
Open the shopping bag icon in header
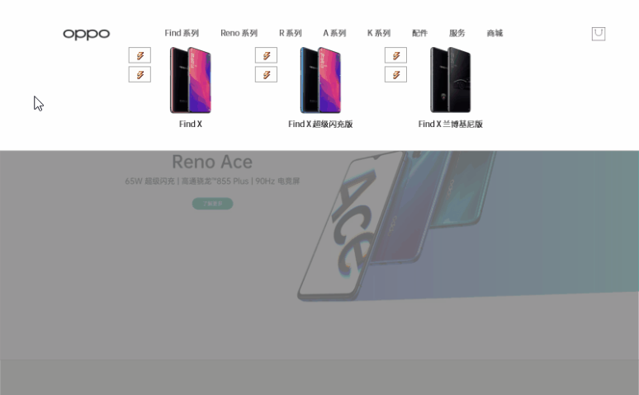click(599, 34)
